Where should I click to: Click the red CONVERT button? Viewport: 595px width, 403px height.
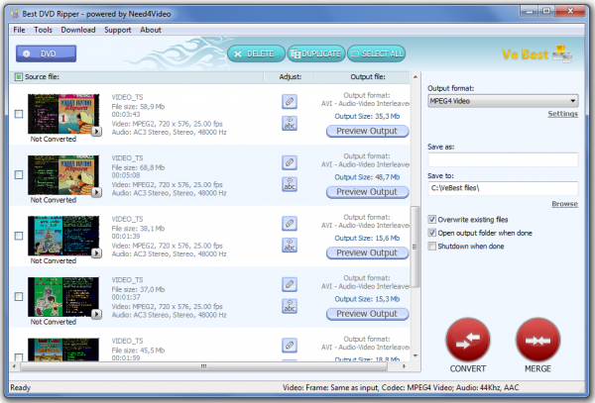[468, 340]
